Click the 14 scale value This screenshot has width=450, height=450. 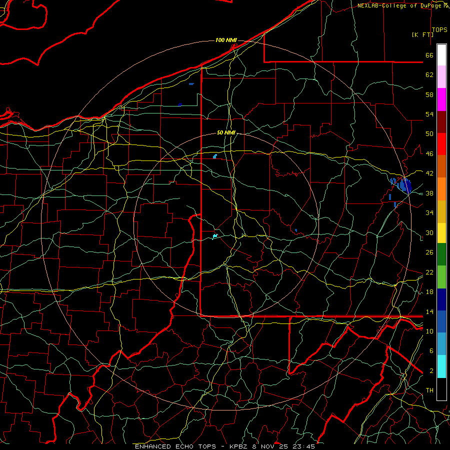429,311
